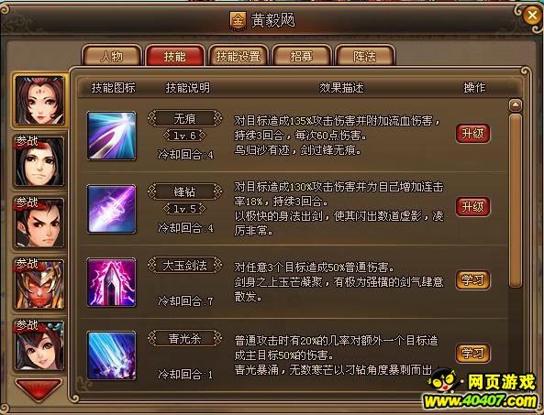Click 升级 for the 锋钻 skill
544x415 pixels.
(x=472, y=207)
